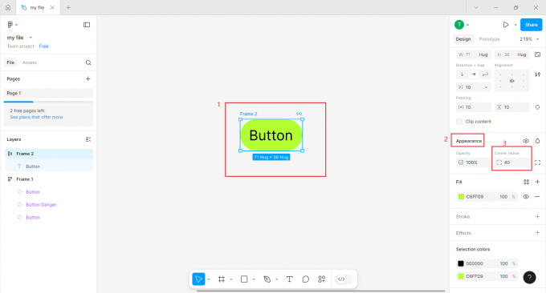
Task: Hide the C6FF09 fill with eye icon
Action: pyautogui.click(x=526, y=196)
